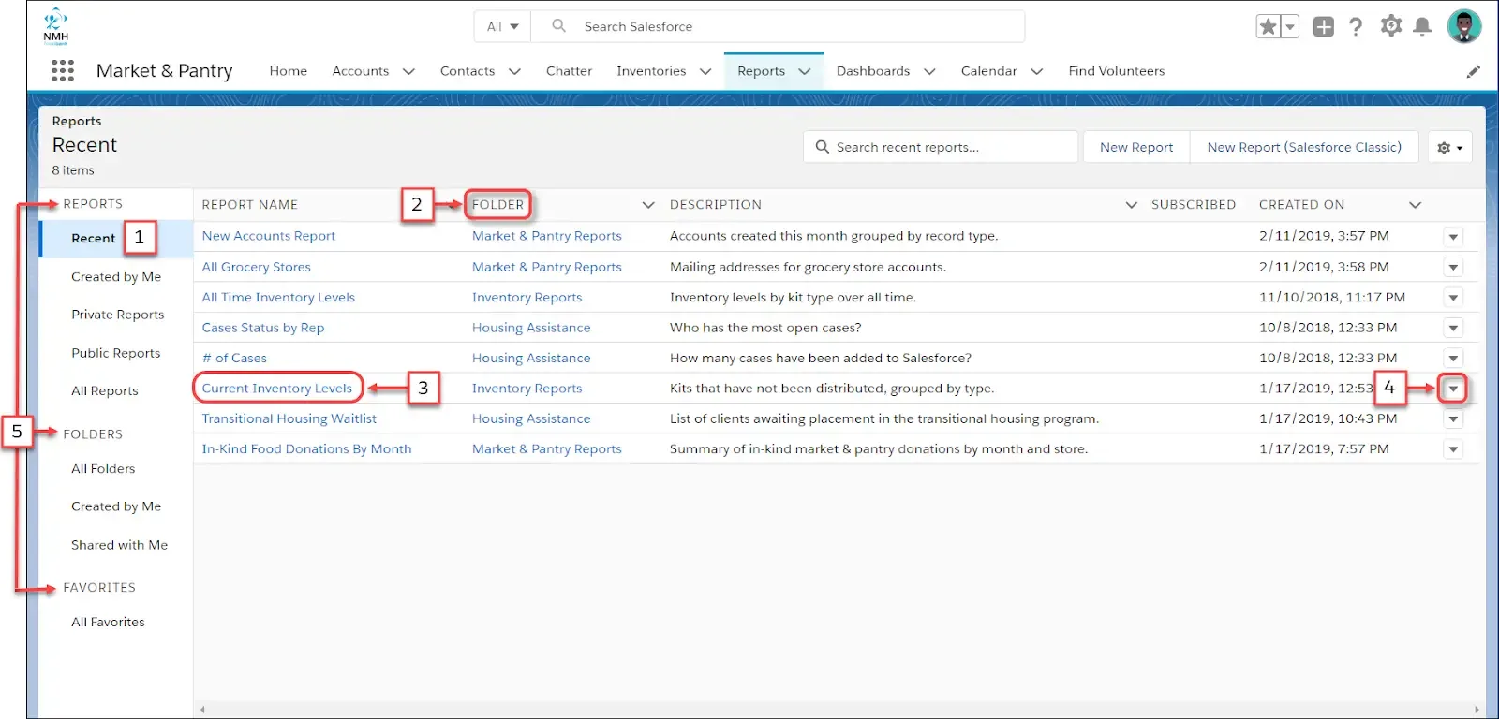Open the Contacts tab
Viewport: 1499px width, 719px height.
468,71
